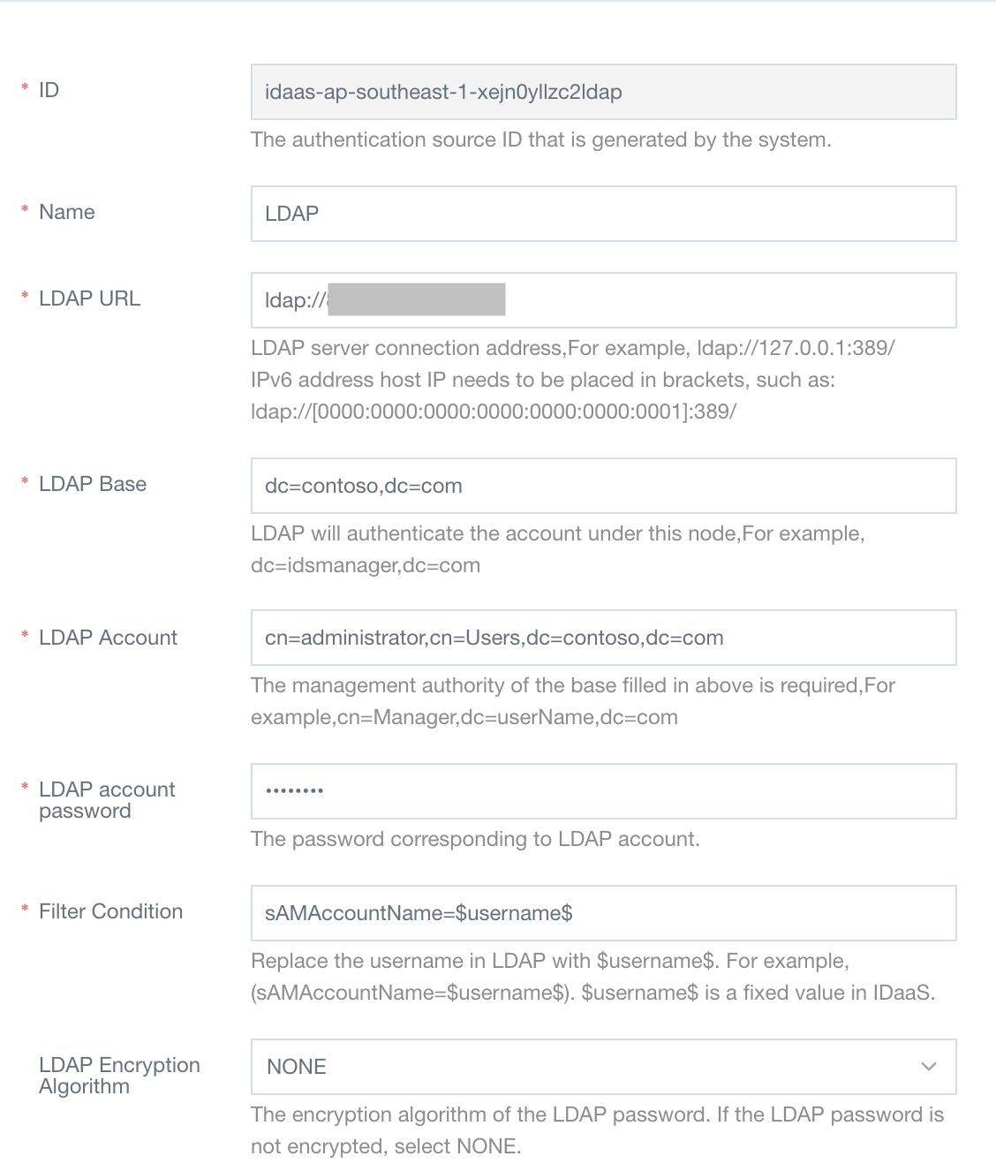Click the LDAP Base label
Viewport: 996px width, 1171px height.
point(93,484)
